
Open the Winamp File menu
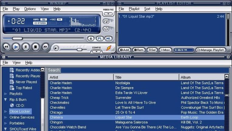pyautogui.click(x=5, y=9)
